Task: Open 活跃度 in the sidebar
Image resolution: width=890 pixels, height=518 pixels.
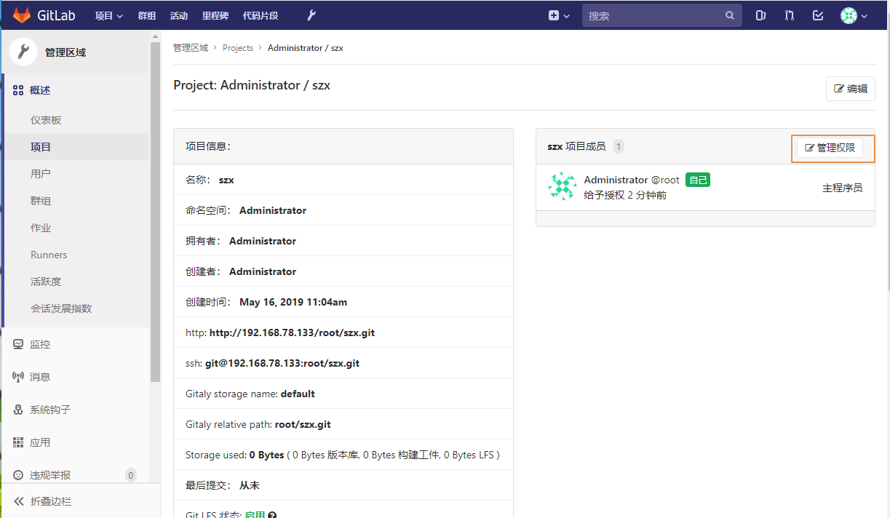Action: click(x=46, y=282)
